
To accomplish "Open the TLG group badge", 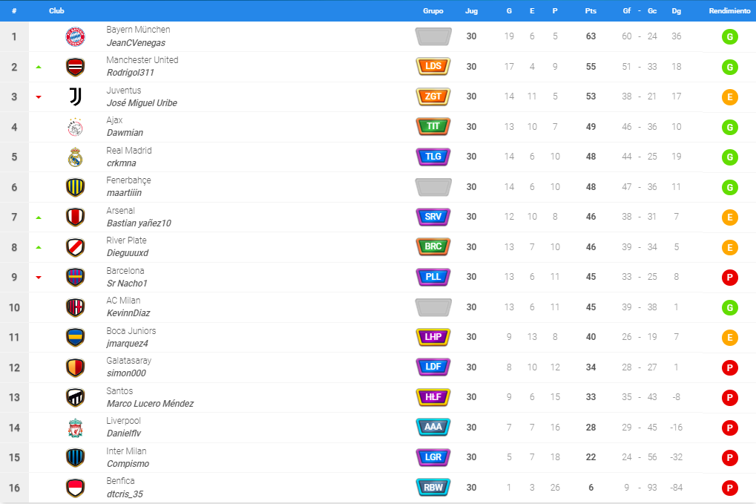I will [x=433, y=157].
